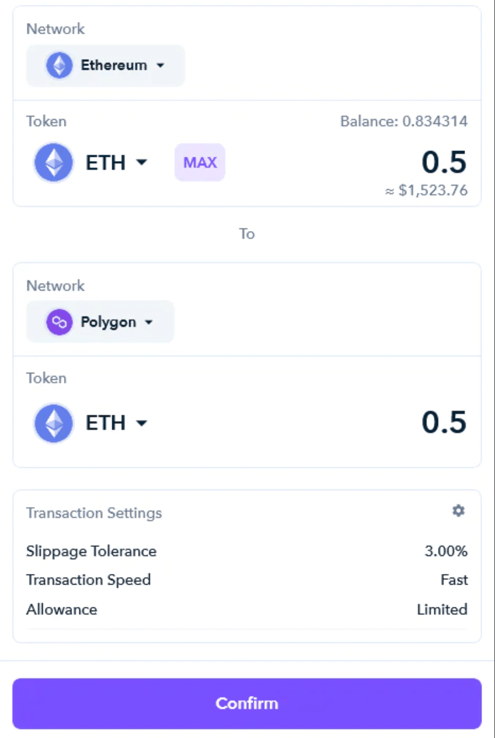The width and height of the screenshot is (495, 738).
Task: Open transaction settings via gear icon
Action: (458, 510)
